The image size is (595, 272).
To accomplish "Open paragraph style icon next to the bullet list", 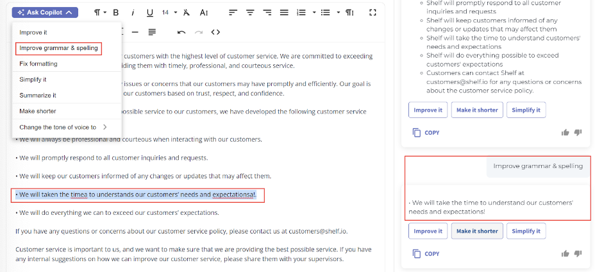I will pyautogui.click(x=349, y=13).
